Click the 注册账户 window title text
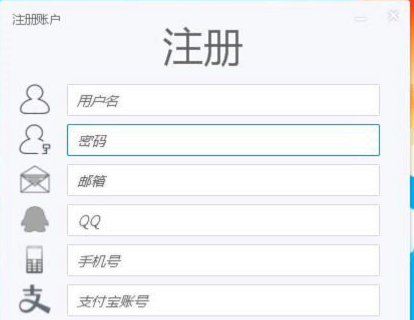This screenshot has width=414, height=320. pyautogui.click(x=37, y=20)
